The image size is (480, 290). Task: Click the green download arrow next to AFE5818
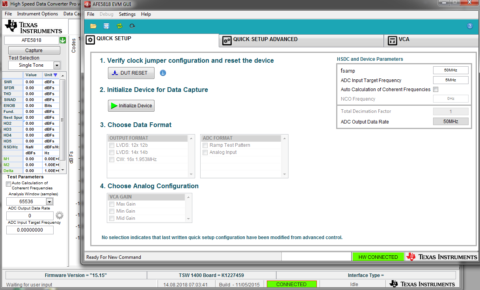[63, 40]
